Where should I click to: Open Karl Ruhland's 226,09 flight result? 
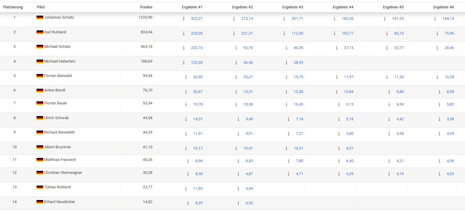tap(197, 33)
